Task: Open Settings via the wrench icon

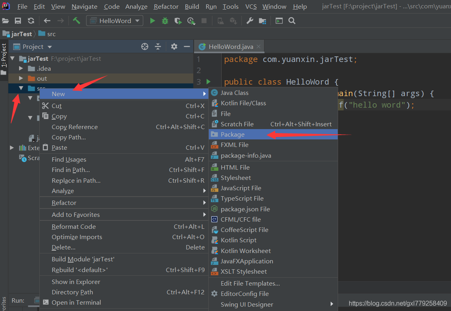Action: (250, 21)
